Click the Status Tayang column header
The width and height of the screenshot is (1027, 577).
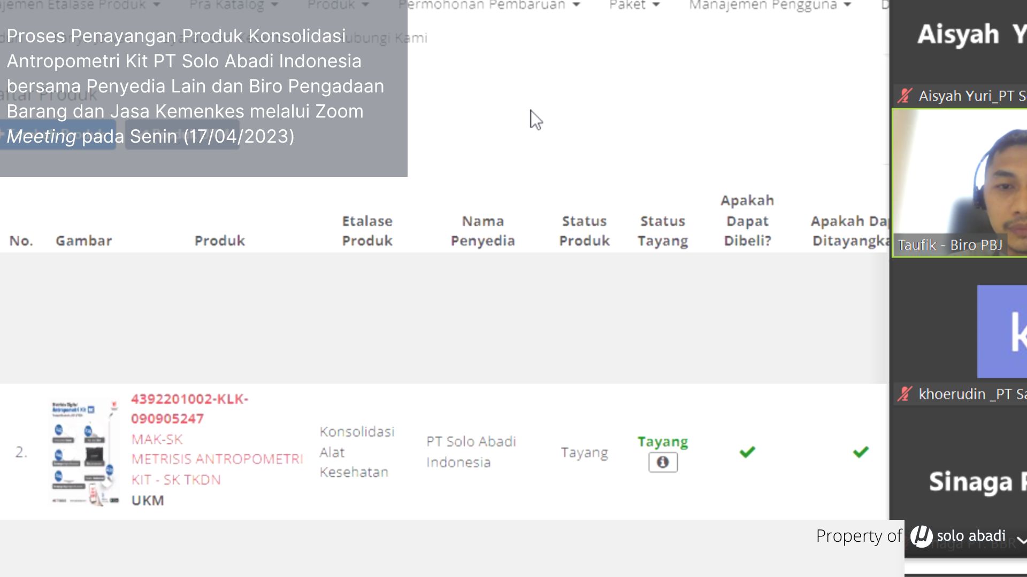tap(663, 231)
